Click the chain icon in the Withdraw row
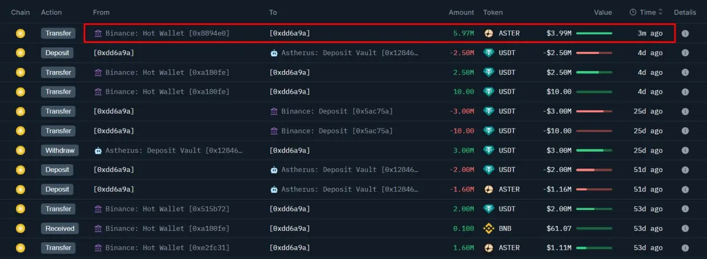 pos(20,150)
